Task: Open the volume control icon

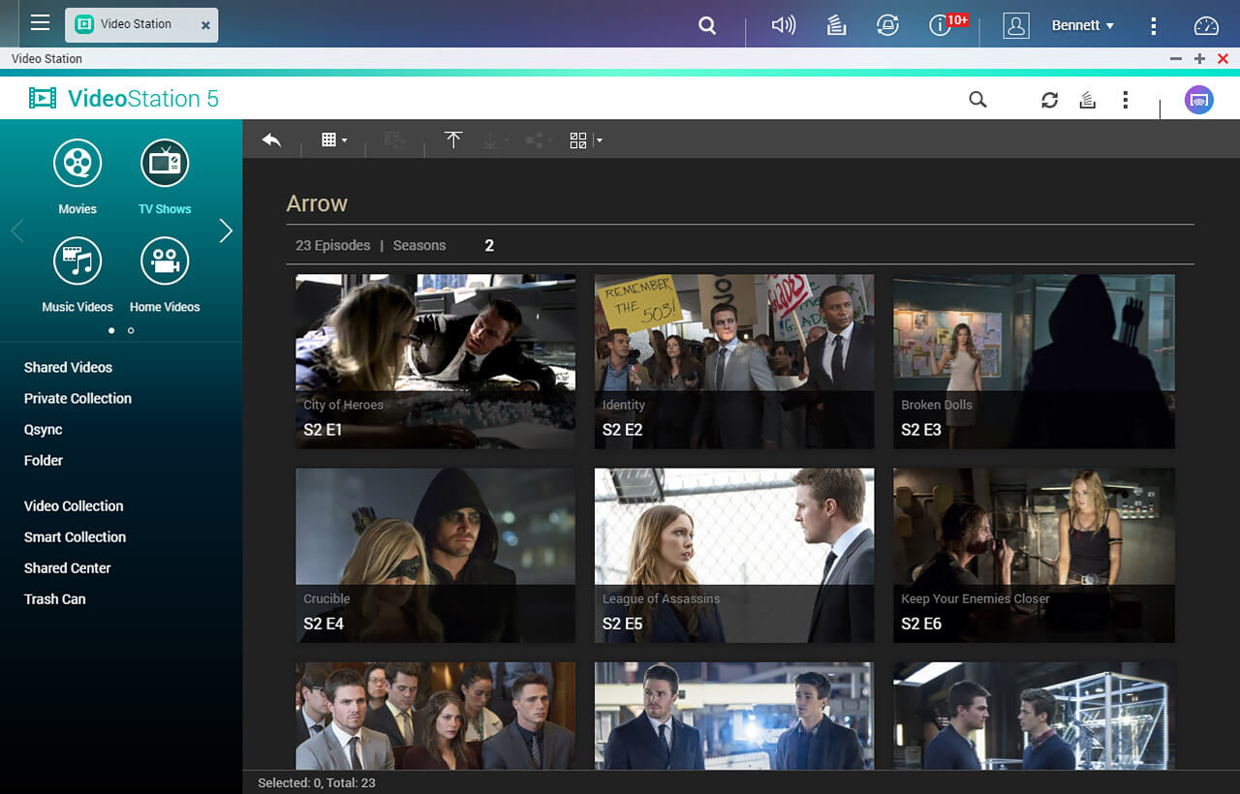Action: coord(783,26)
